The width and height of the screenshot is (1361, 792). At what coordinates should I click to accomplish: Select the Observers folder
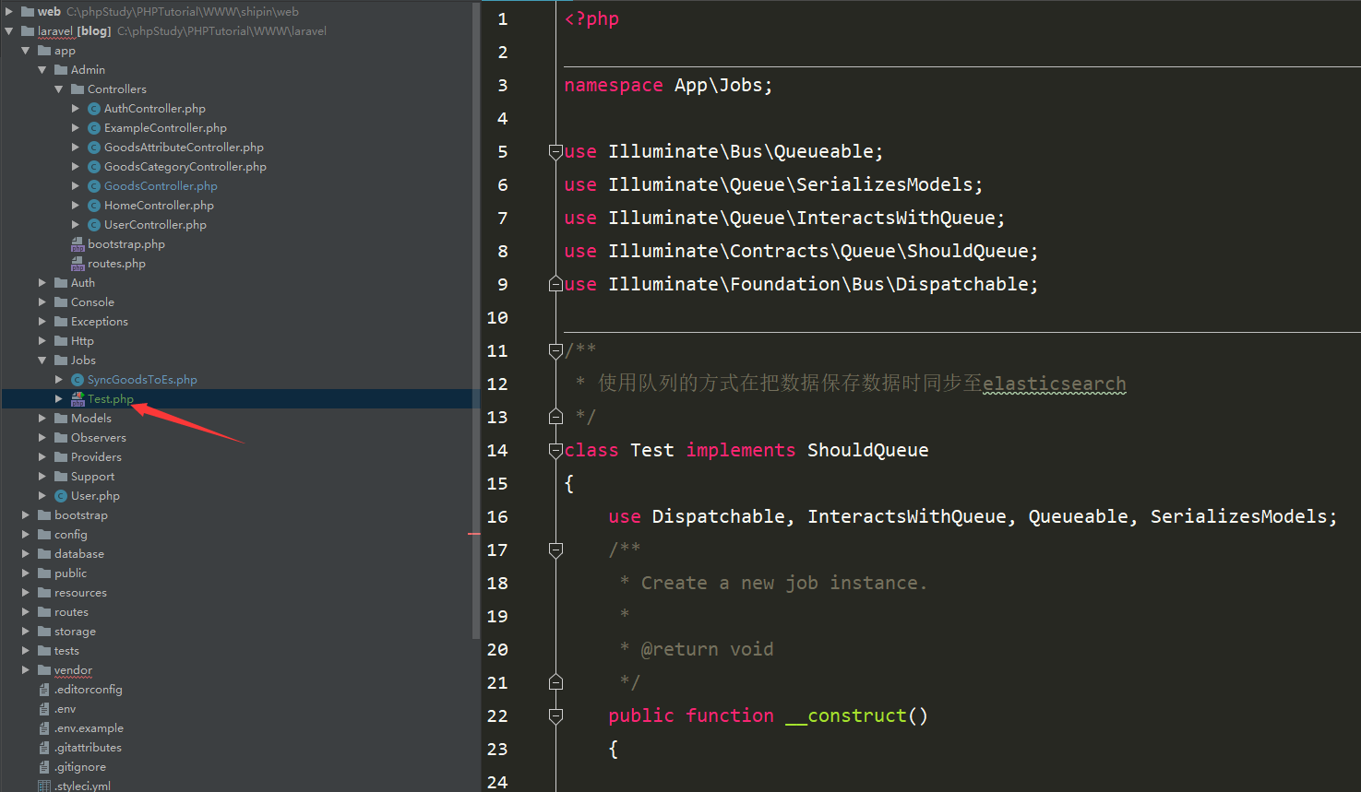[x=99, y=438]
